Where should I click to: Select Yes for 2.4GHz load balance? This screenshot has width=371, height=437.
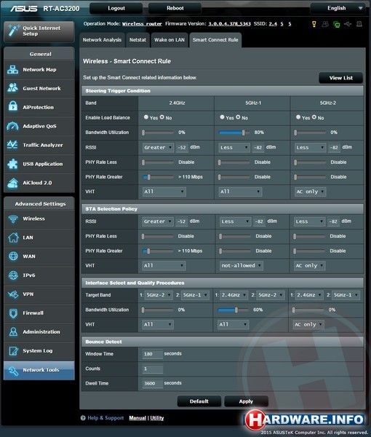145,117
